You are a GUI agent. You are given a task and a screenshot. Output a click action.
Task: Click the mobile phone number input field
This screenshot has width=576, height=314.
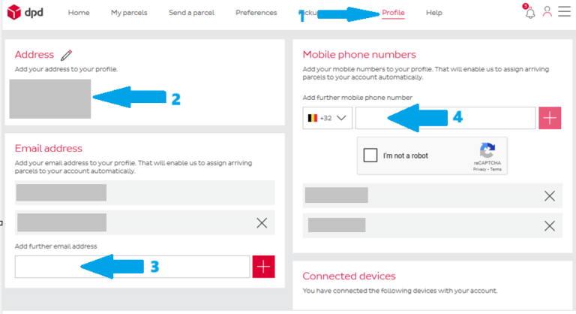coord(445,118)
